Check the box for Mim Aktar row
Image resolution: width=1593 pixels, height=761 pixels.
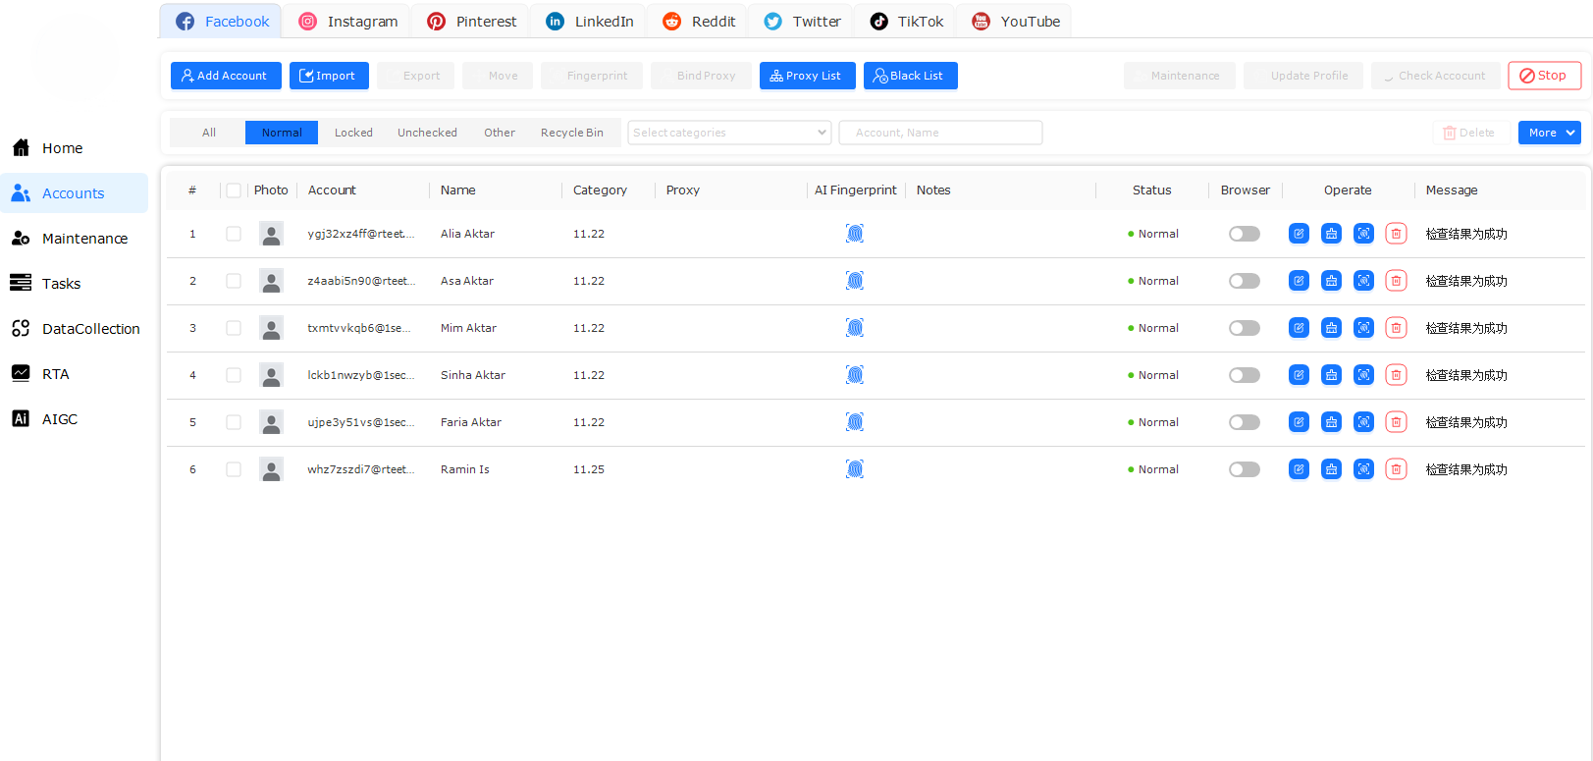click(x=234, y=328)
